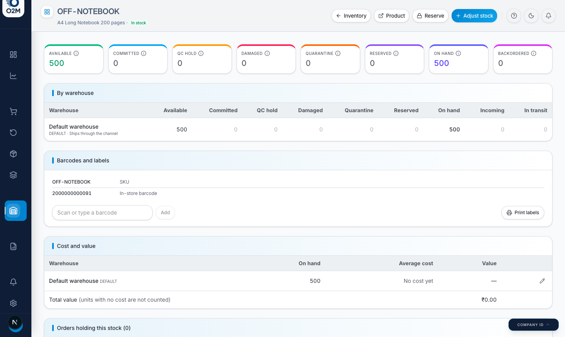Show info for the Committed card
The height and width of the screenshot is (337, 565).
coord(144,53)
